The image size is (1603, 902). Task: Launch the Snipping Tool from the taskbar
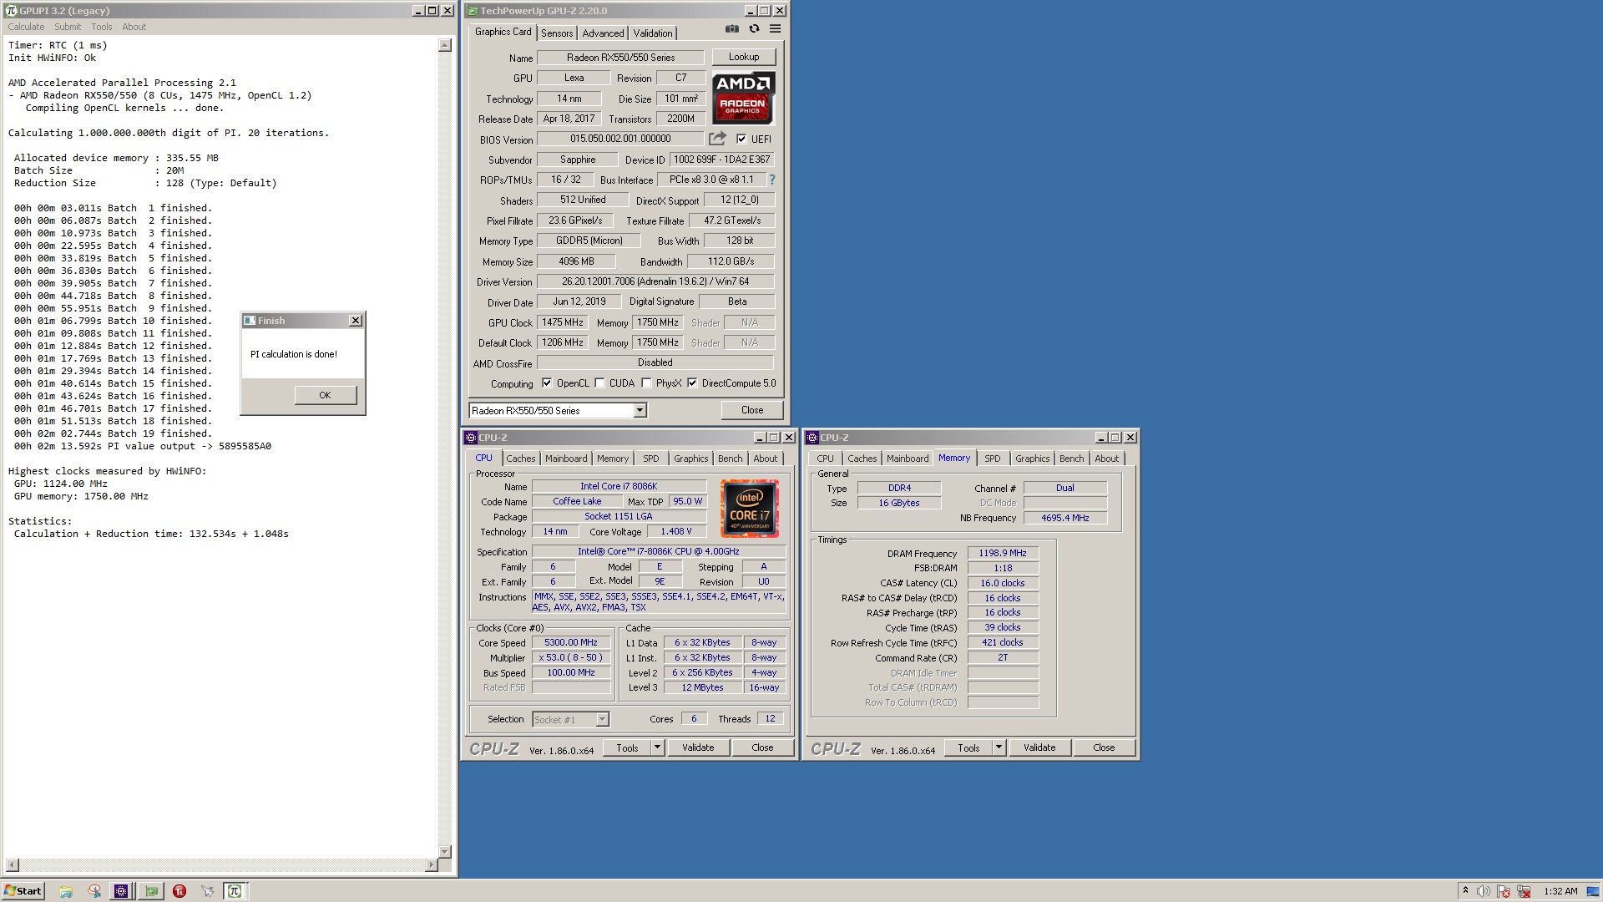click(x=94, y=891)
